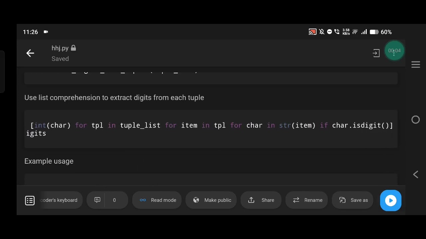Viewport: 426px width, 239px height.
Task: Choose Save as
Action: tap(353, 200)
